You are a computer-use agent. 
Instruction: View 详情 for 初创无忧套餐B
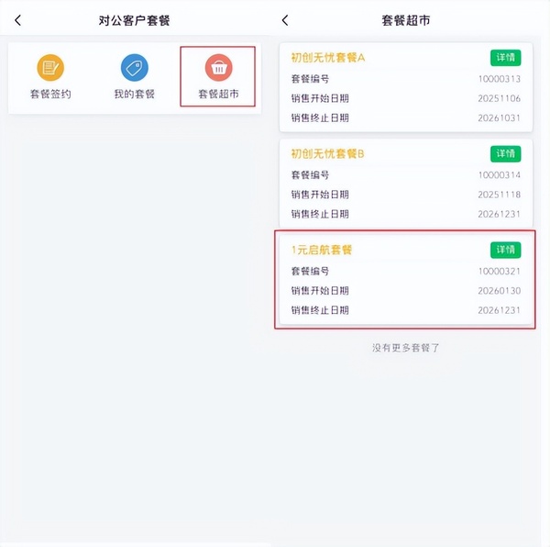pyautogui.click(x=505, y=153)
